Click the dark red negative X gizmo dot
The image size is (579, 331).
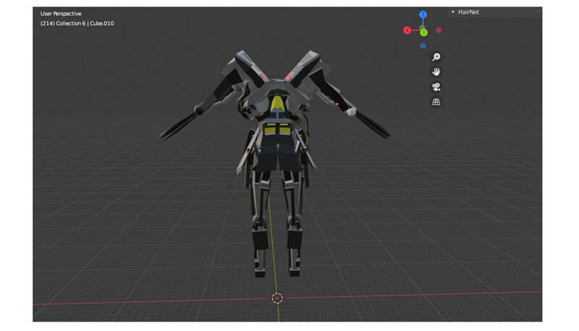[x=439, y=30]
